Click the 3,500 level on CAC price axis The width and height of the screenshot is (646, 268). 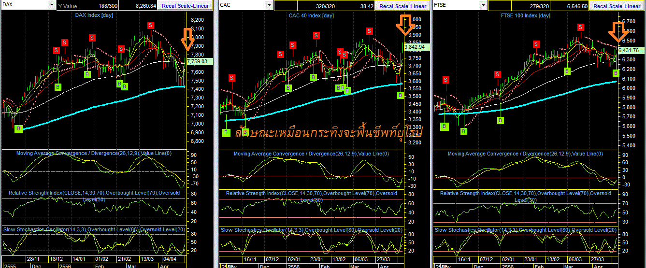tap(415, 97)
